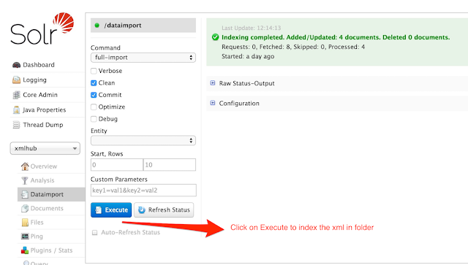Open the xmlhub core selector dropdown

45,148
